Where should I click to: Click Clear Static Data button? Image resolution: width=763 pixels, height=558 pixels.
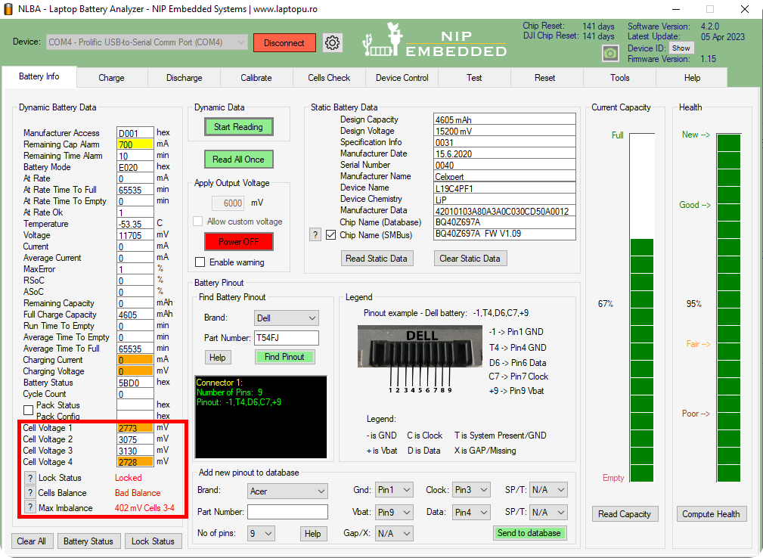(470, 259)
